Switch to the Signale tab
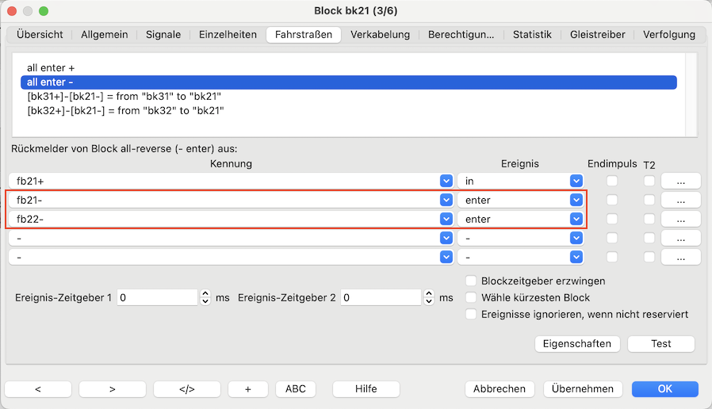 [x=163, y=34]
